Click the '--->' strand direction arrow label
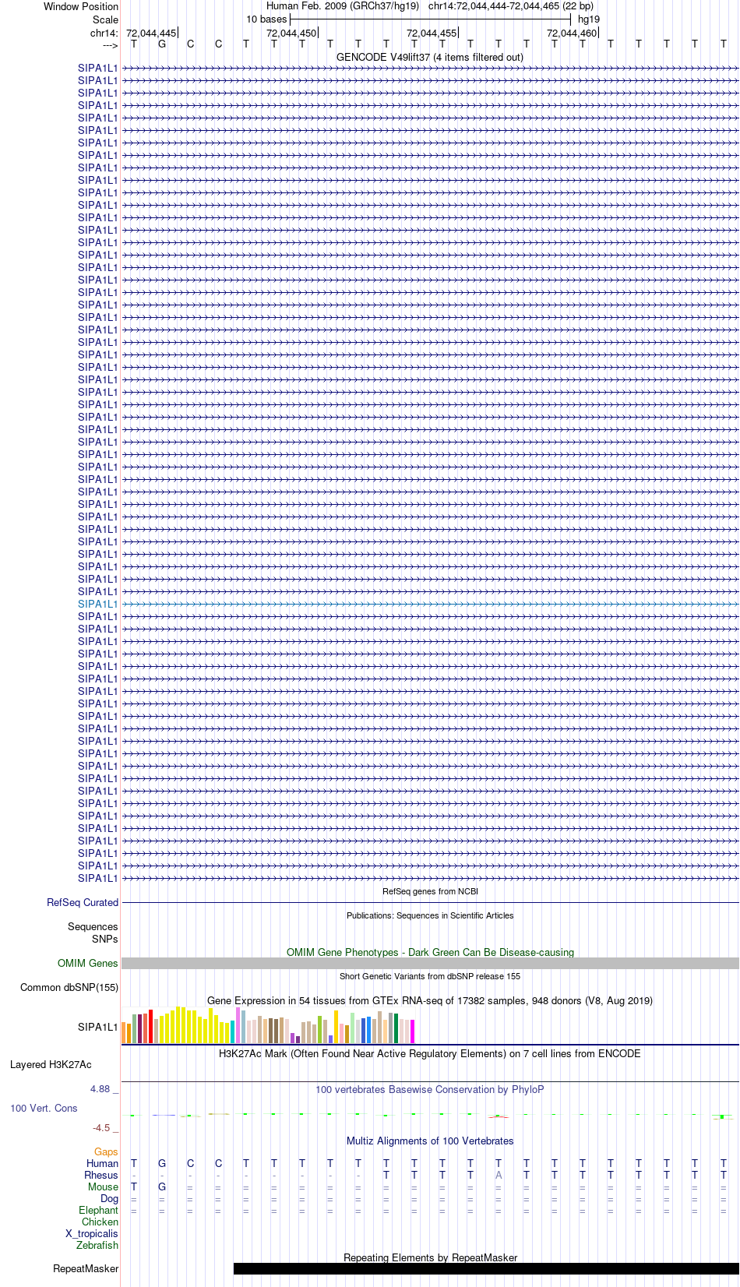 click(x=110, y=45)
